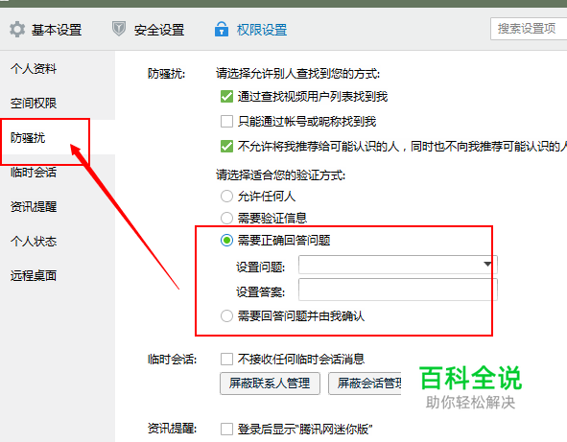Viewport: 567px width, 442px height.
Task: Click the 屏蔽会话管理 button
Action: tap(365, 384)
